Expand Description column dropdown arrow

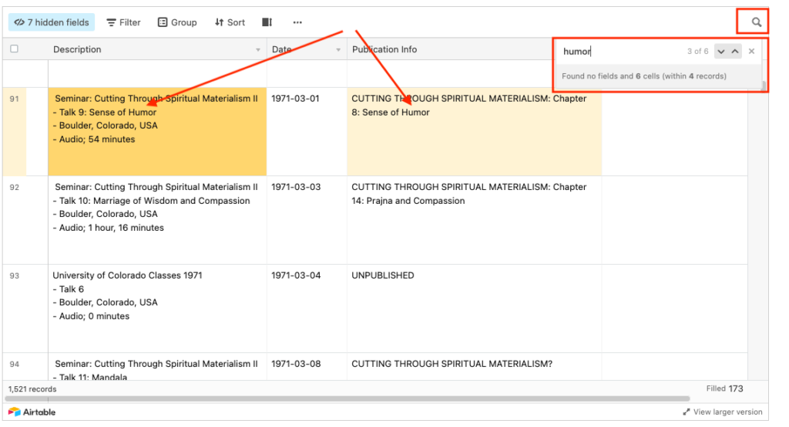pyautogui.click(x=258, y=50)
